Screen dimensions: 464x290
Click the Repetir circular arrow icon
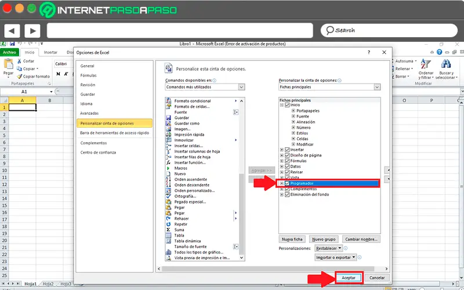click(x=168, y=224)
